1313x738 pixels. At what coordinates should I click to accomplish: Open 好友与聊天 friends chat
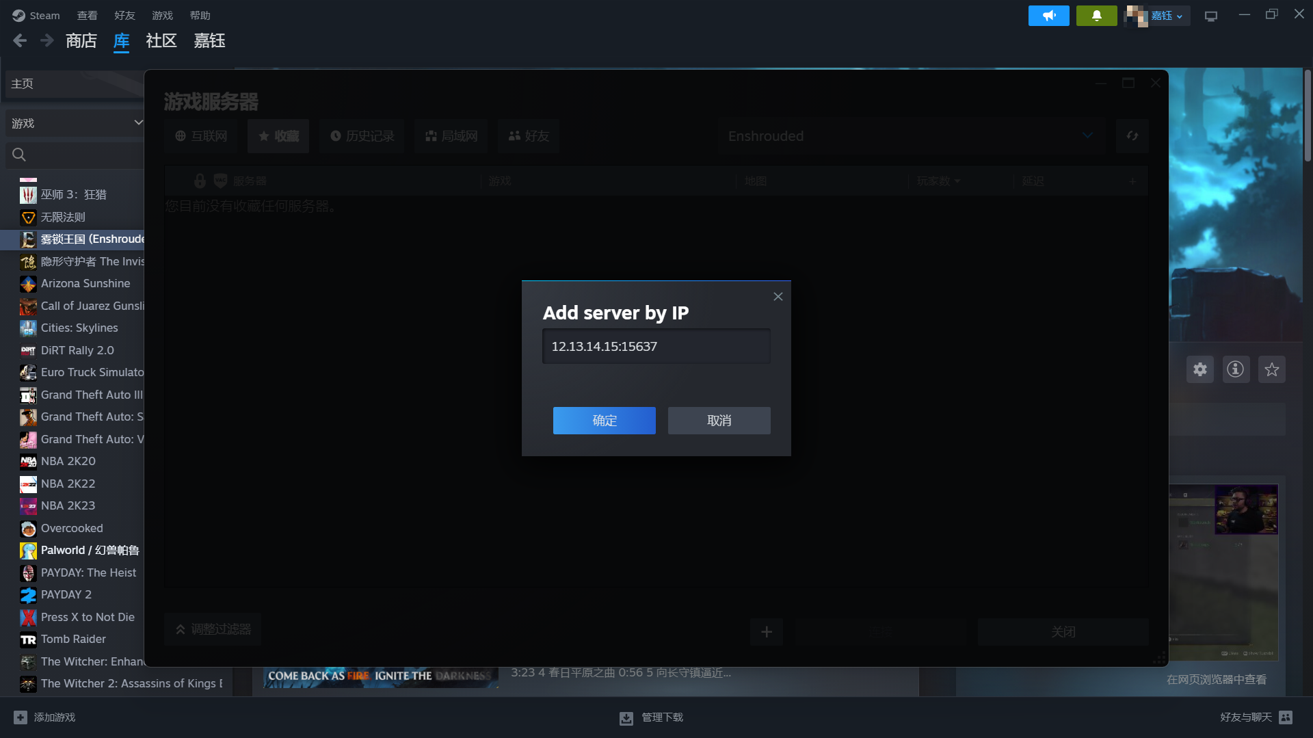click(x=1256, y=717)
